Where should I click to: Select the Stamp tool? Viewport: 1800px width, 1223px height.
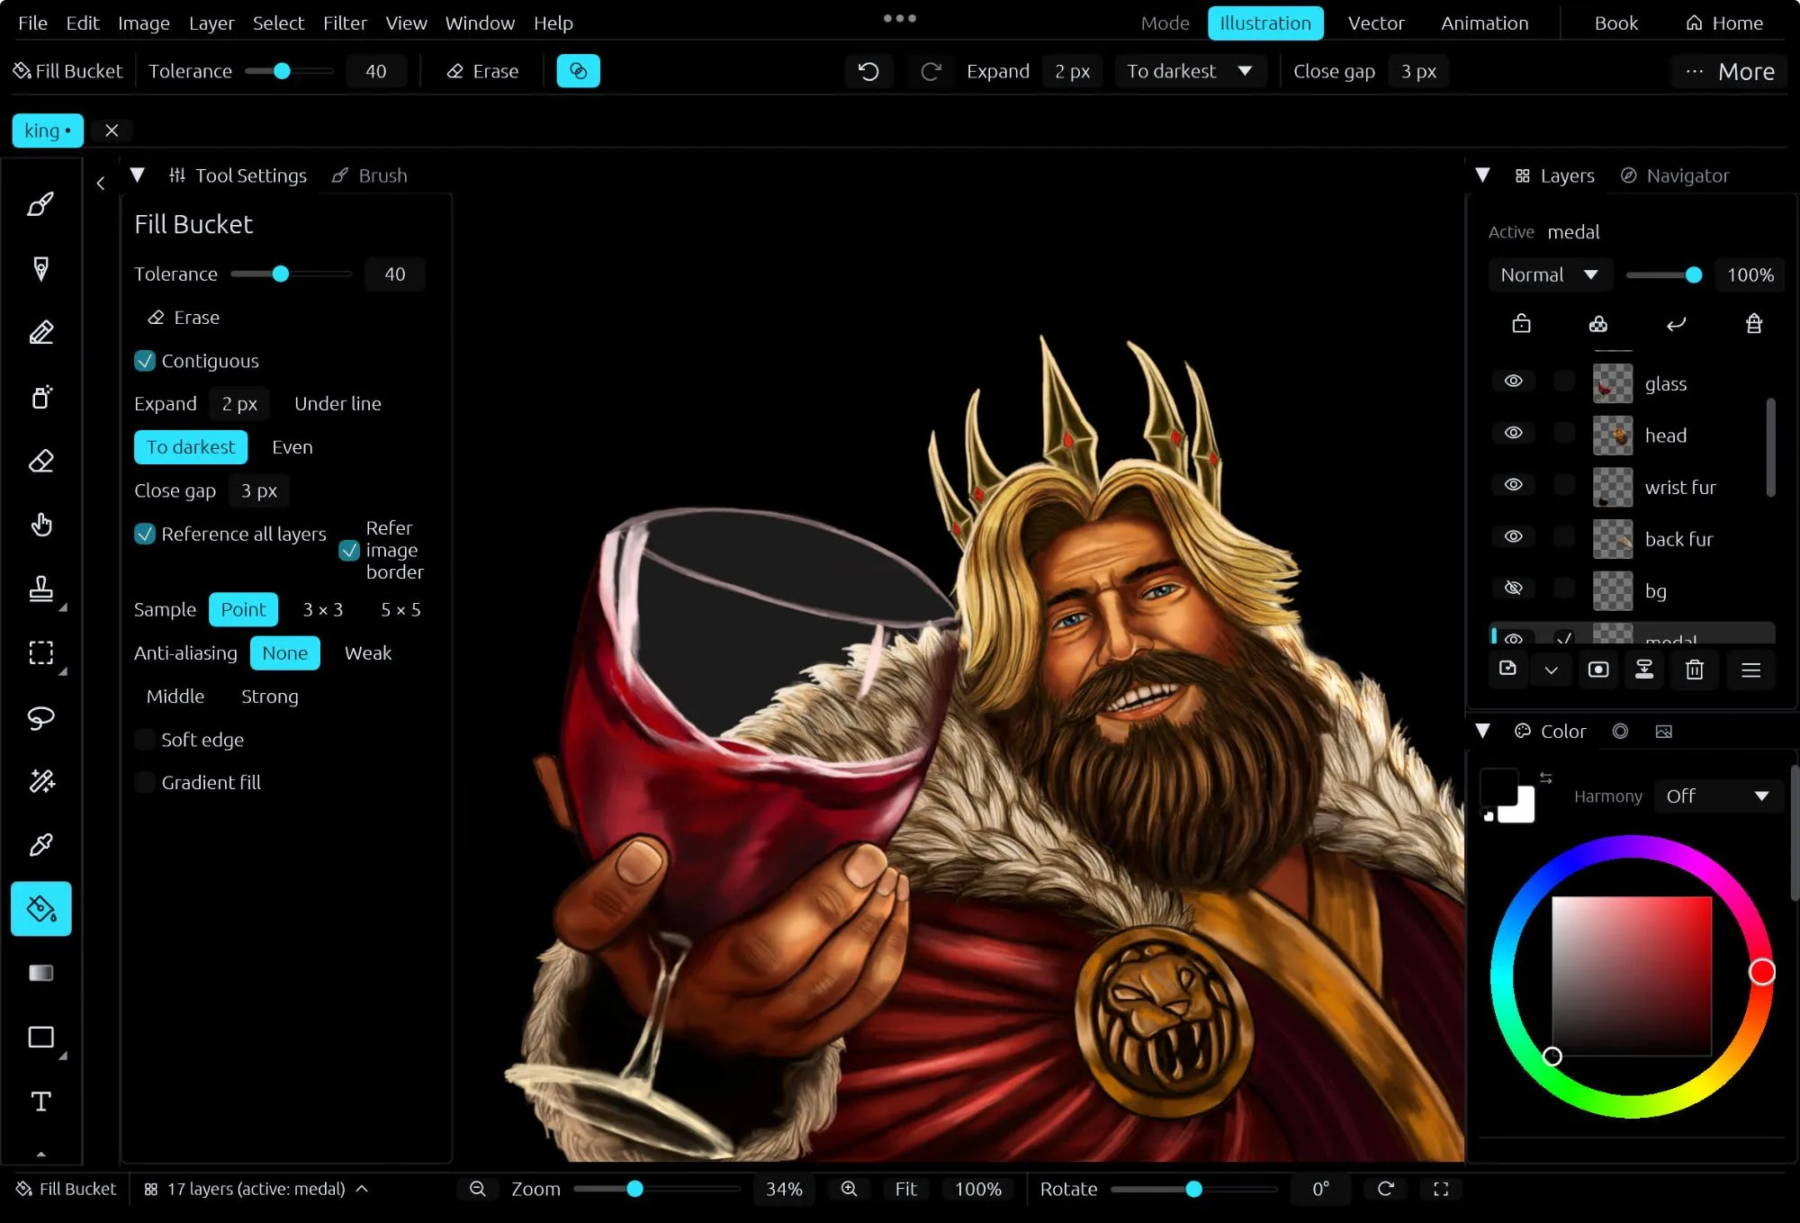[x=40, y=589]
